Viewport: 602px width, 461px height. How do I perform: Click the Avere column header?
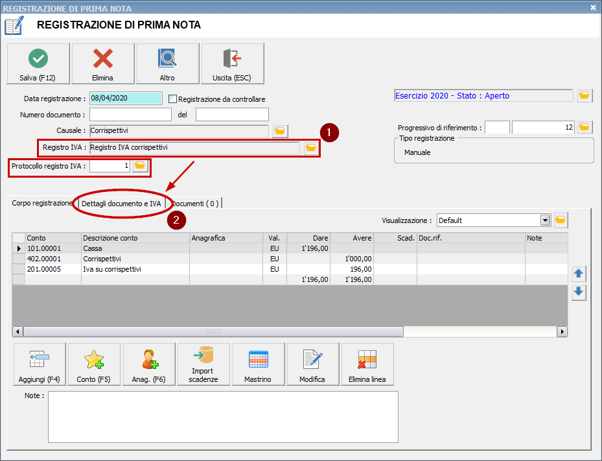point(352,238)
